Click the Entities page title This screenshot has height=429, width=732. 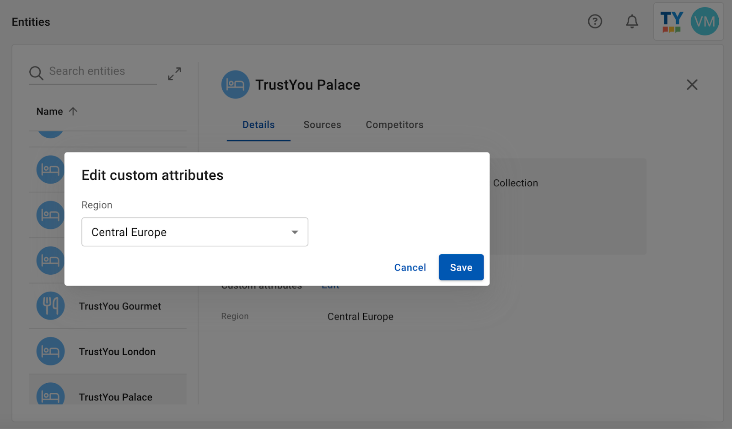[x=31, y=22]
